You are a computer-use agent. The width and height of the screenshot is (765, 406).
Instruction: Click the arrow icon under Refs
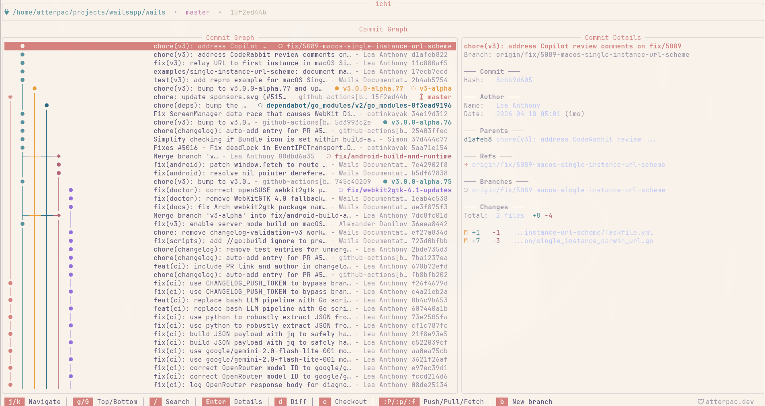[466, 164]
